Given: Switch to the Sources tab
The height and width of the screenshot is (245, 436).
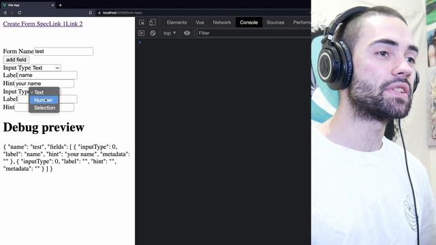Looking at the screenshot, I should 275,22.
